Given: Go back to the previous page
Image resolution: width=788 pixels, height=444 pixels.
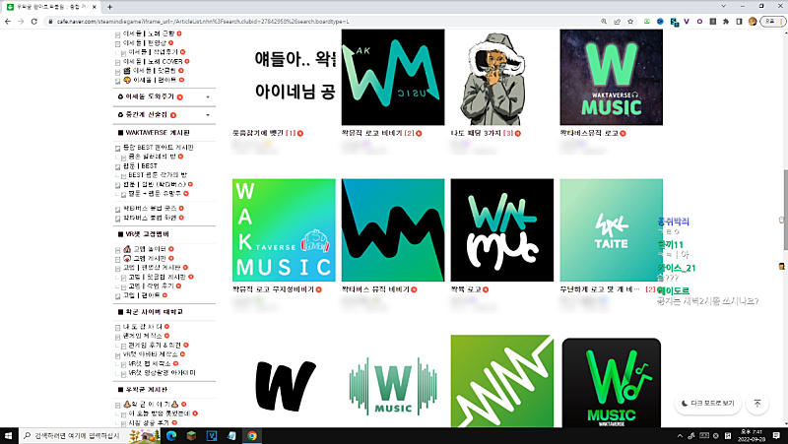Looking at the screenshot, I should pos(8,22).
